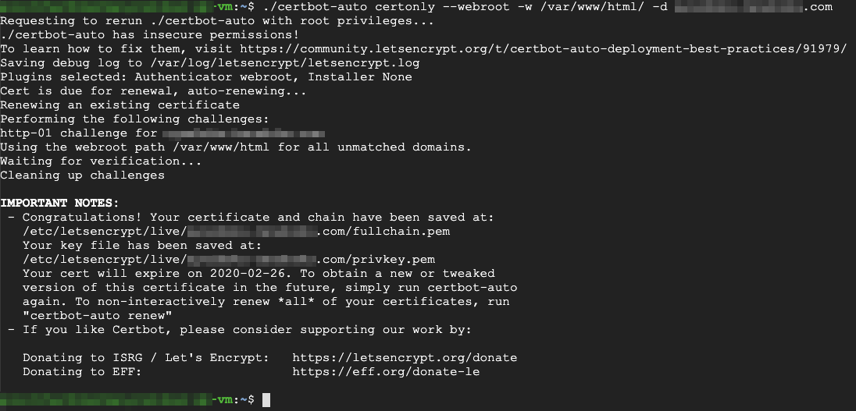Open the https://letsencrypt.org/donate link
Viewport: 856px width, 411px height.
click(x=405, y=358)
